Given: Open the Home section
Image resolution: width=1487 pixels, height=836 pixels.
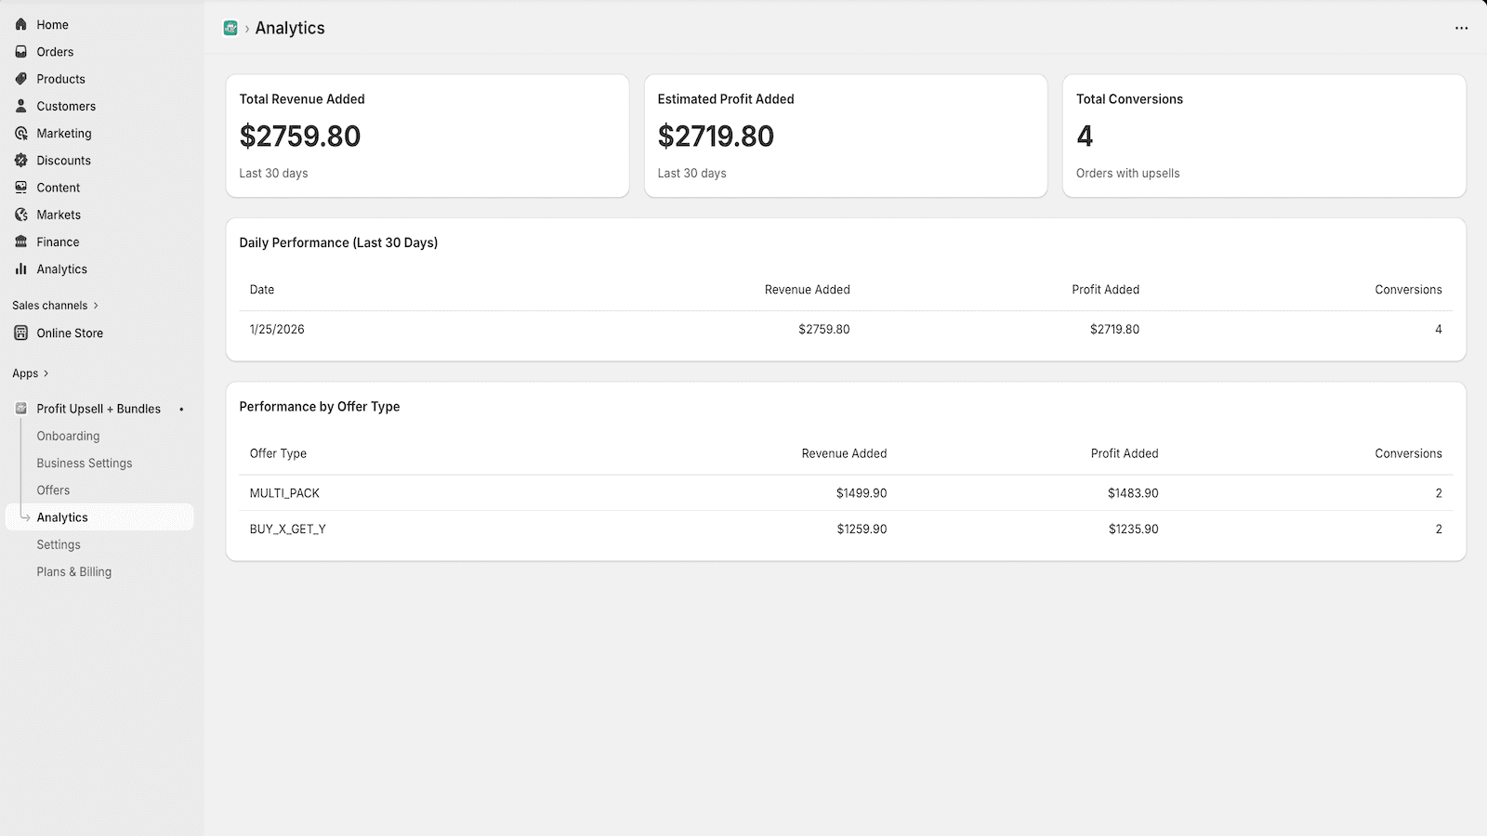Looking at the screenshot, I should click(x=52, y=24).
